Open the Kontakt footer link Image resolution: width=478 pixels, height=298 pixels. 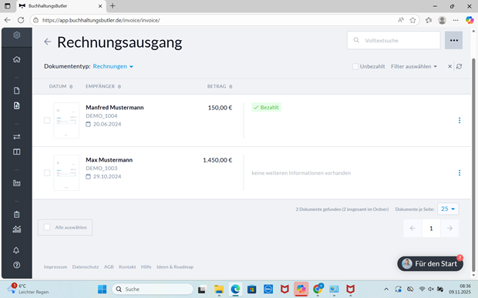(x=127, y=267)
